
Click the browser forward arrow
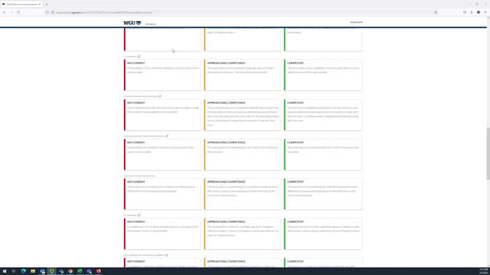point(11,12)
